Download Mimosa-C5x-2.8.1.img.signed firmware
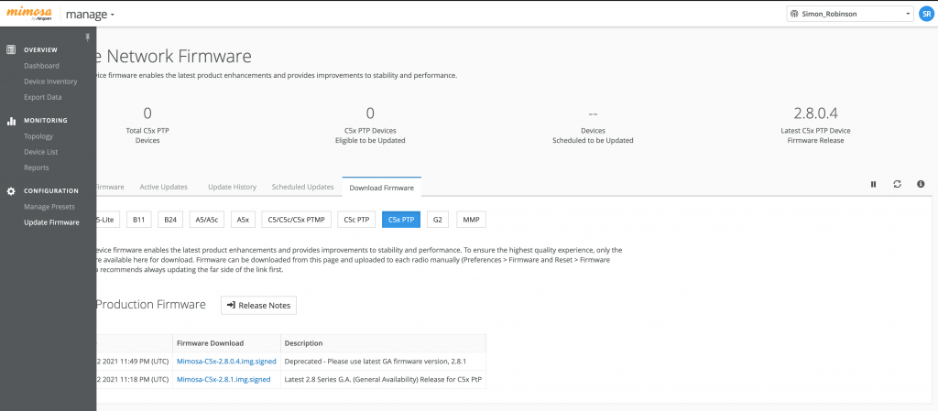Image resolution: width=938 pixels, height=411 pixels. [x=224, y=378]
